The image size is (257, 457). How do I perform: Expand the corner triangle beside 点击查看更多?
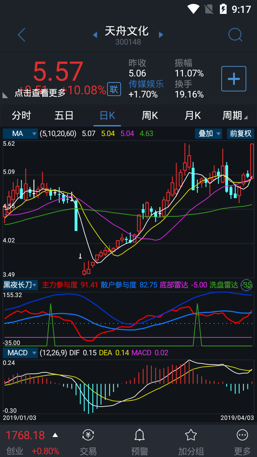(5, 95)
